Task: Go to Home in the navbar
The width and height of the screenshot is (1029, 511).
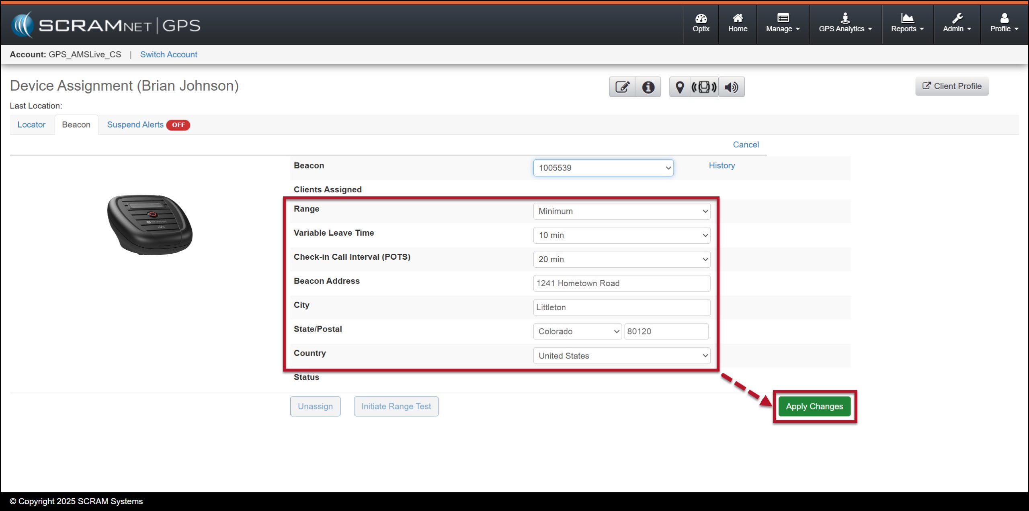Action: 738,23
